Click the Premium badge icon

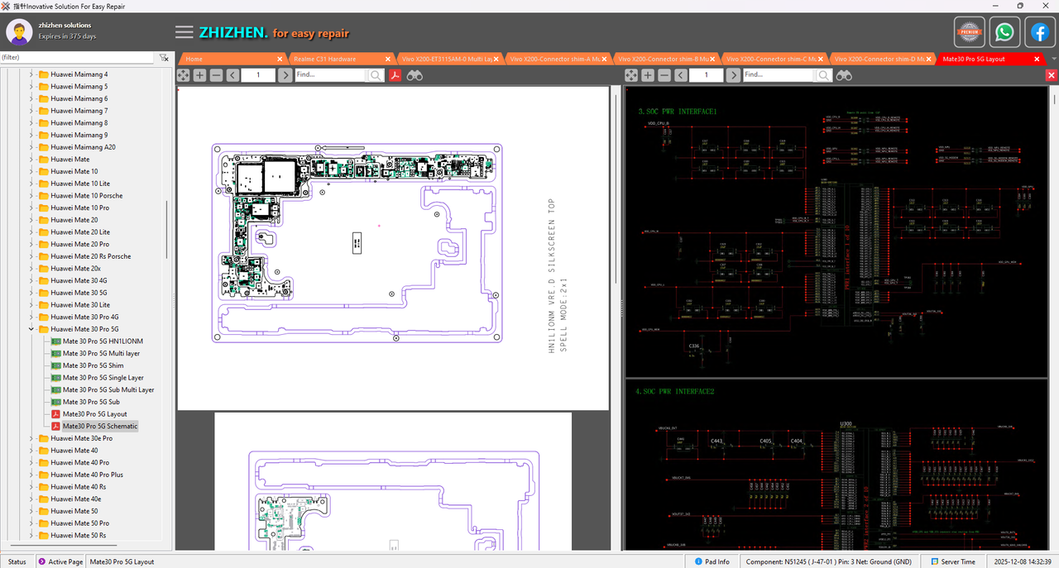[970, 32]
